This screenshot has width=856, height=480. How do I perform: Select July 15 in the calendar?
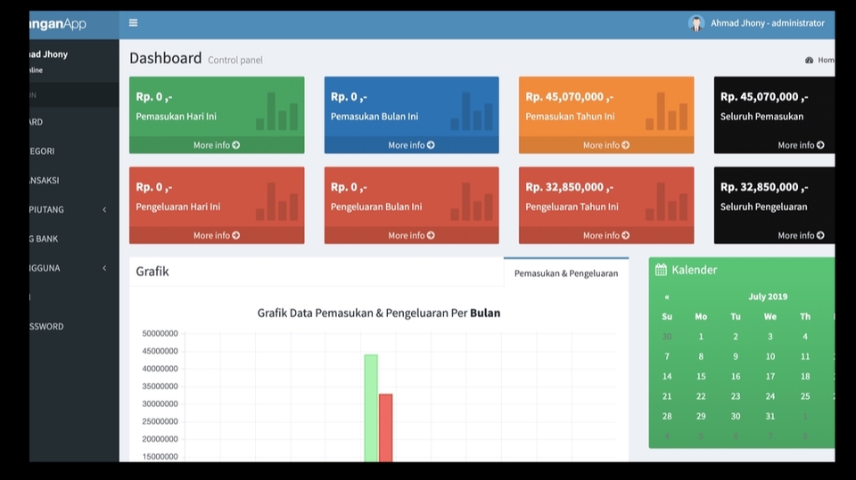(x=701, y=377)
